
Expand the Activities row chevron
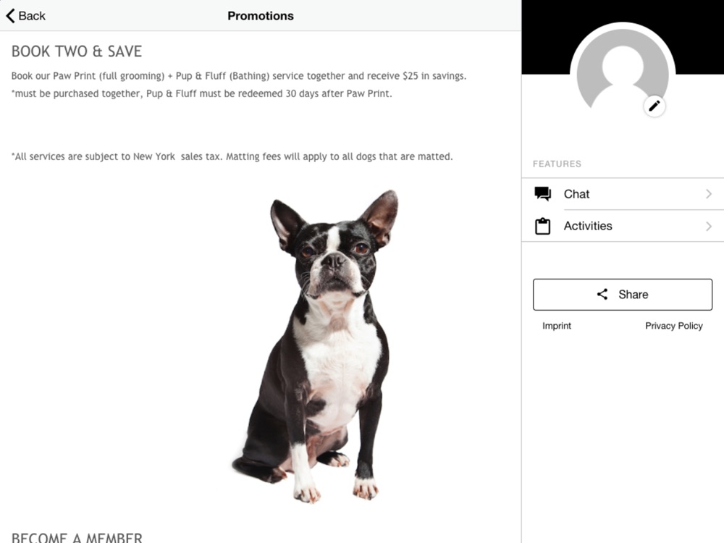709,226
